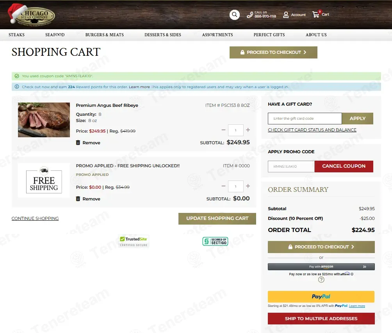Click Continue Shopping link
The height and width of the screenshot is (333, 392).
pos(35,218)
